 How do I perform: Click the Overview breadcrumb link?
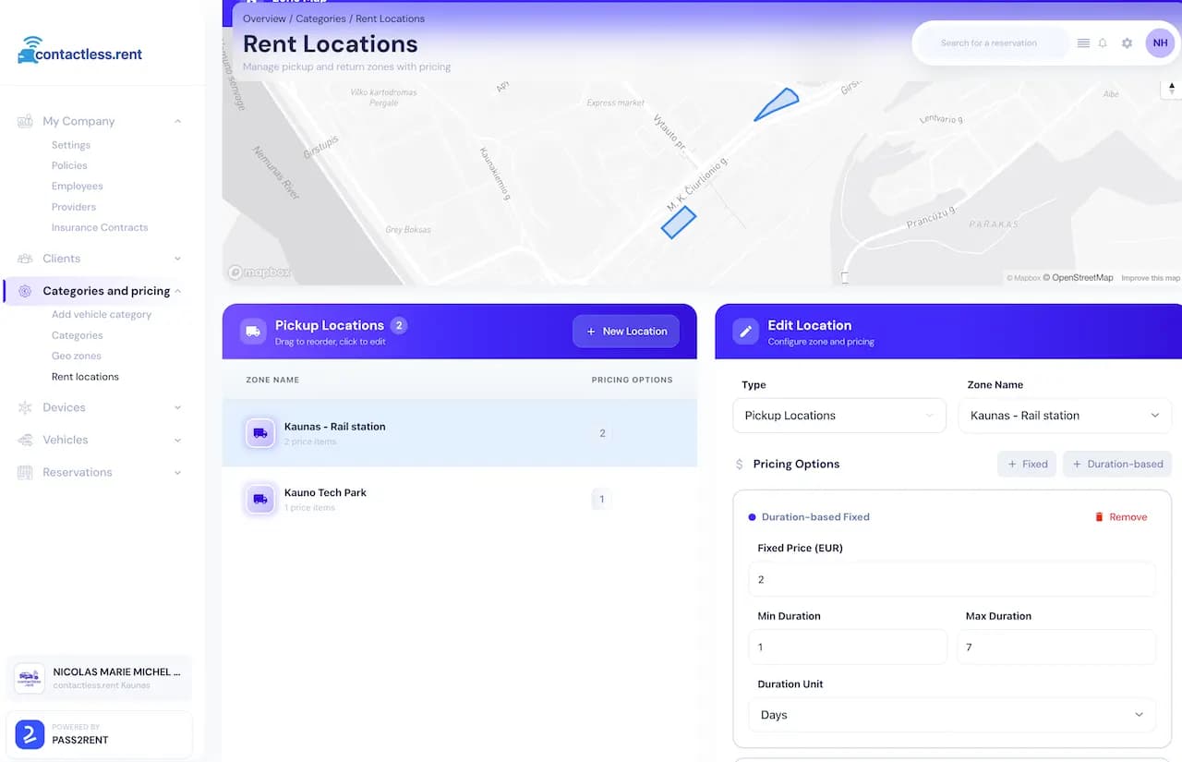[265, 18]
